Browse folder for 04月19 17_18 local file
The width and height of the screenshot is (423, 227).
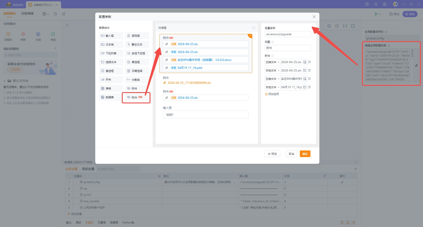tap(305, 87)
